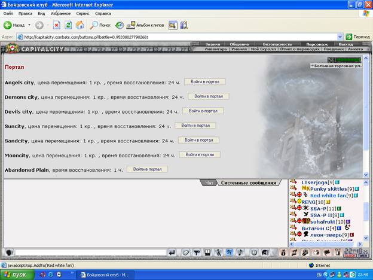Screen dimensions: 373x280
Task: Open the Альбом клипов toolbar button
Action: 145,25
